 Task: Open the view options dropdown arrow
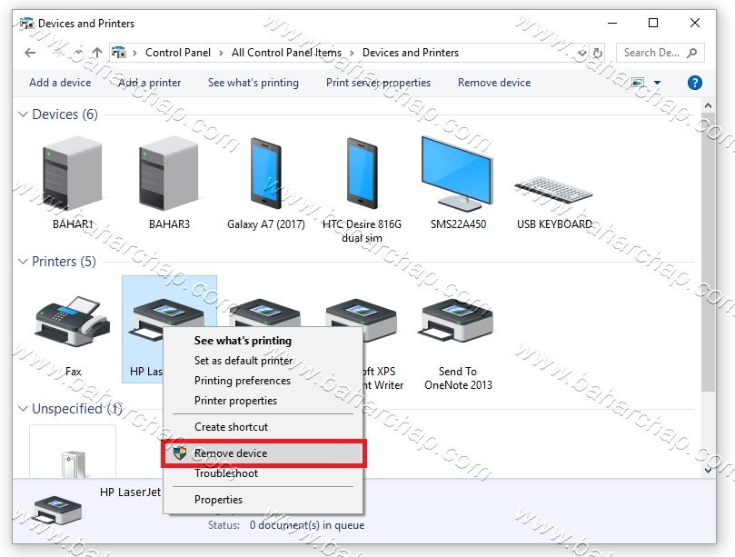click(657, 83)
